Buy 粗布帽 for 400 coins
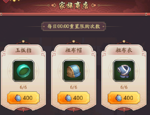This screenshot has width=150, height=115. point(73,98)
